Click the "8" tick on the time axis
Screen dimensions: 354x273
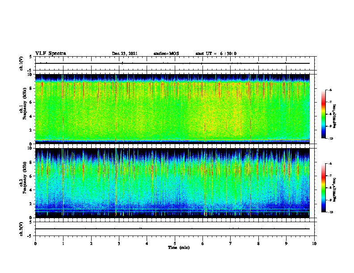[x=258, y=244]
